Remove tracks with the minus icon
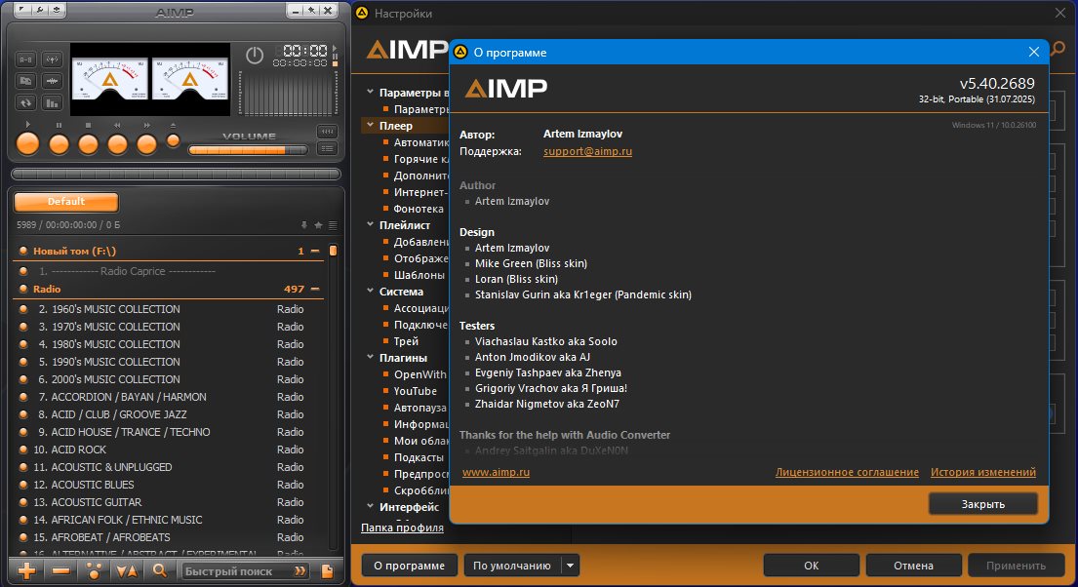This screenshot has height=587, width=1078. click(60, 570)
